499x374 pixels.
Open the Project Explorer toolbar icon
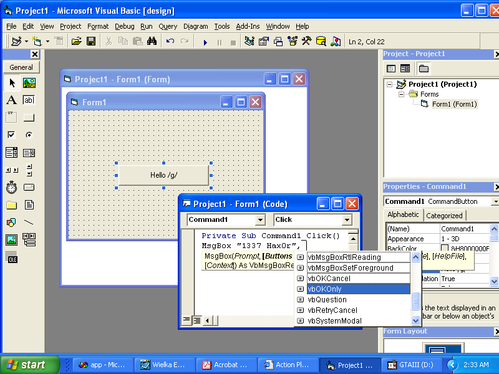(x=249, y=41)
